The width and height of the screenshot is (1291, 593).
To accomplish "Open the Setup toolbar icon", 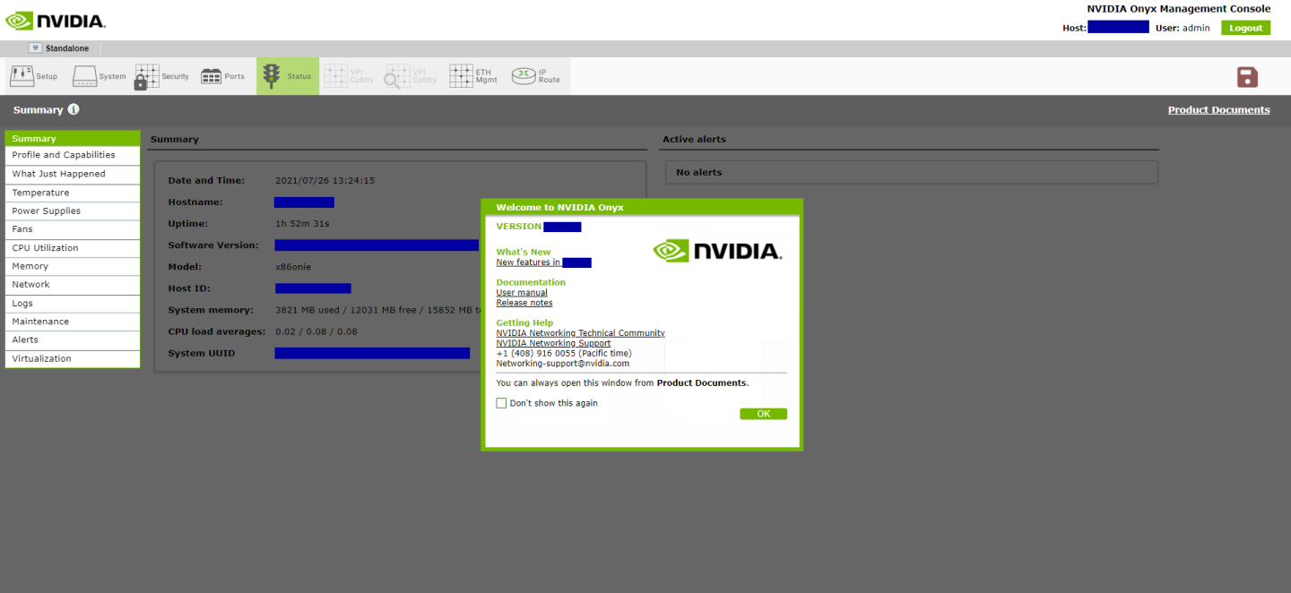I will point(22,76).
